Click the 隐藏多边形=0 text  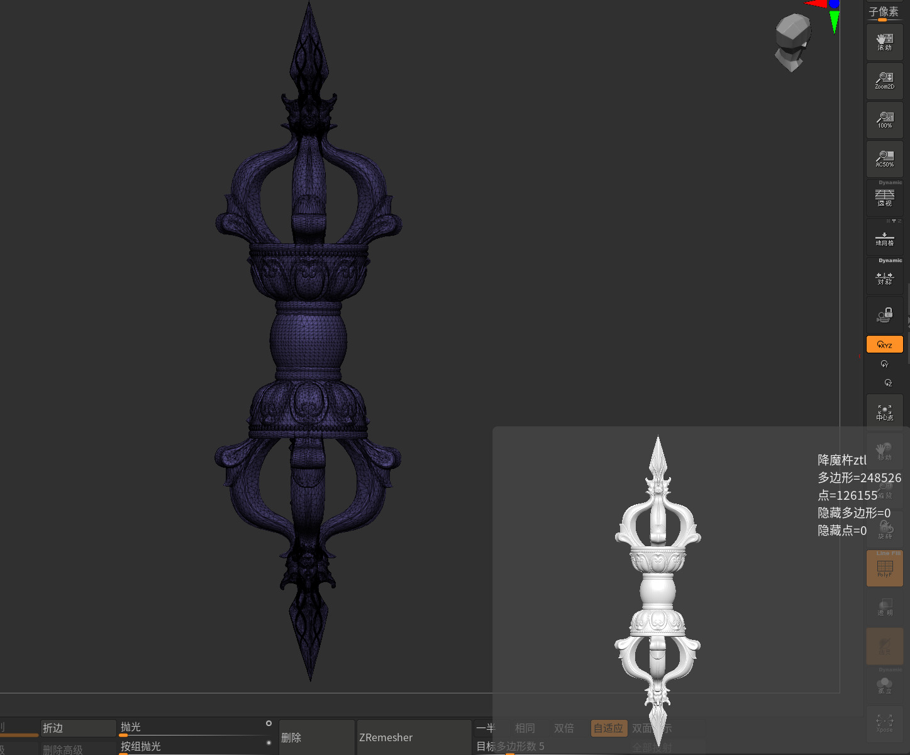point(854,513)
